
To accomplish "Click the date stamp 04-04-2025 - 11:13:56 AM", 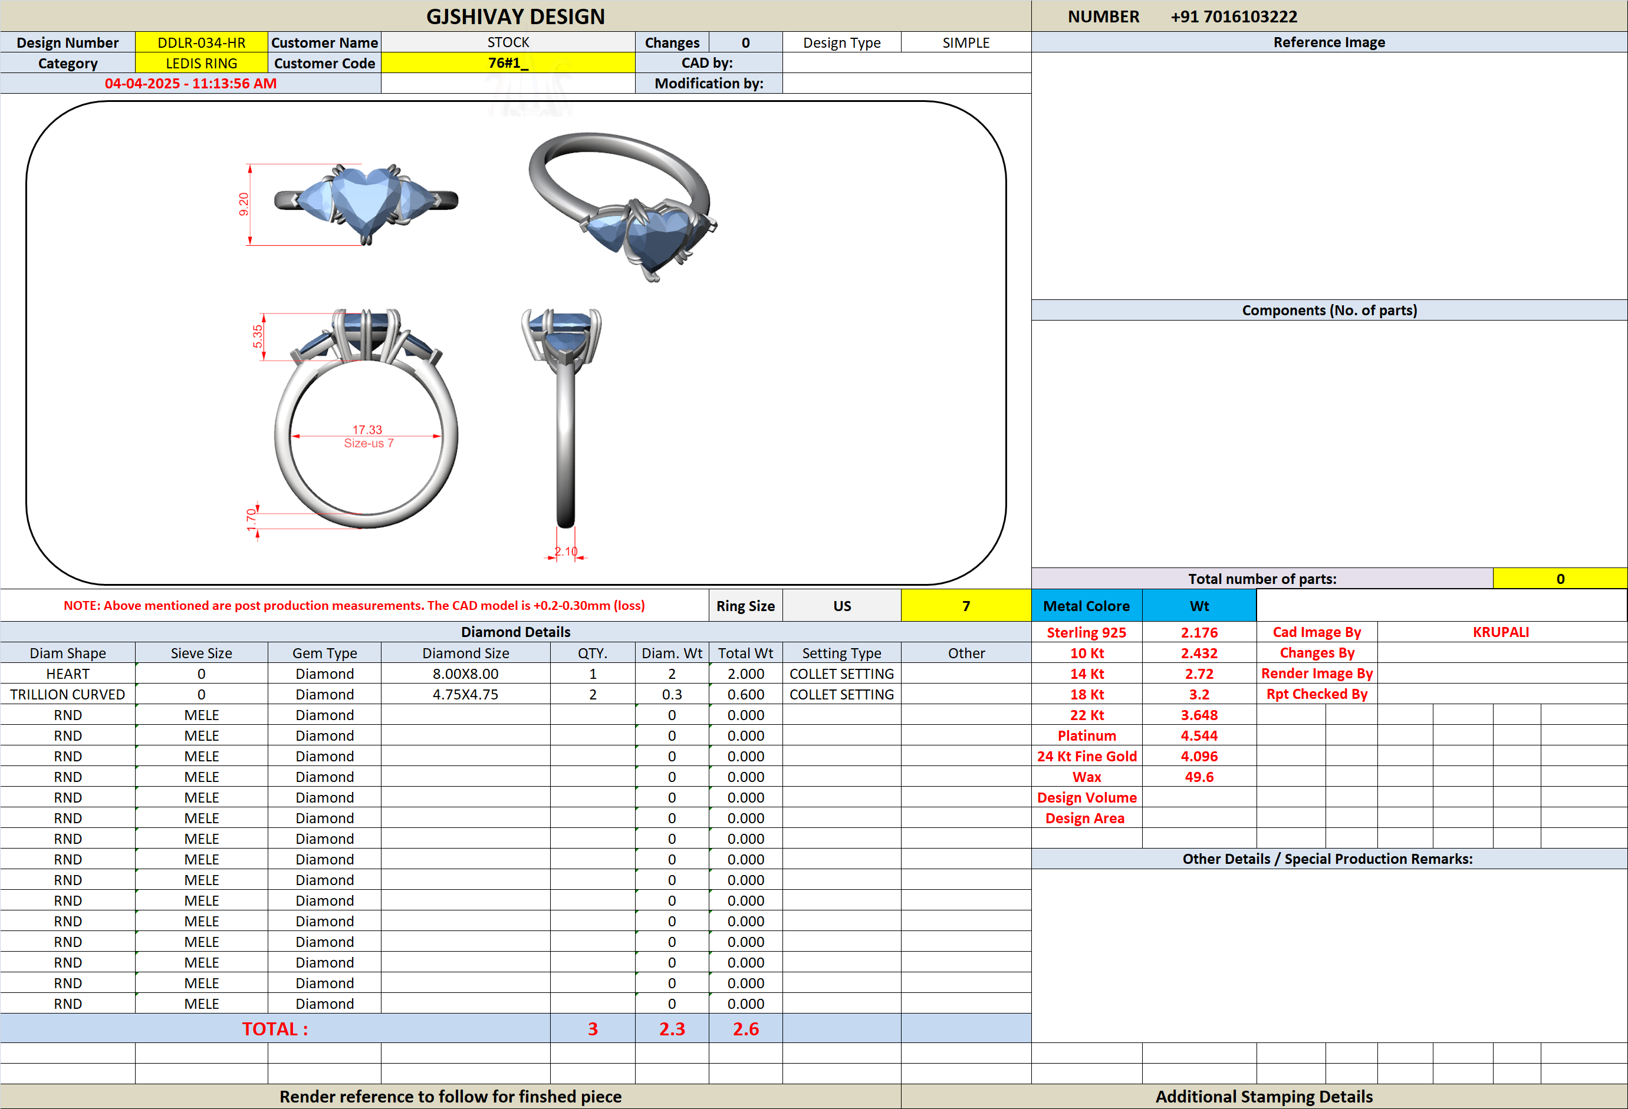I will pos(190,83).
